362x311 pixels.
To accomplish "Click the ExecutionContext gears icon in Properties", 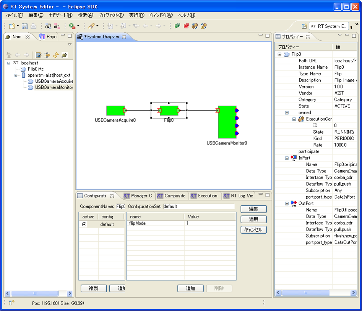I will pos(301,119).
